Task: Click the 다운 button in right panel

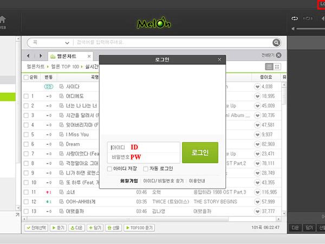Action: point(295,228)
